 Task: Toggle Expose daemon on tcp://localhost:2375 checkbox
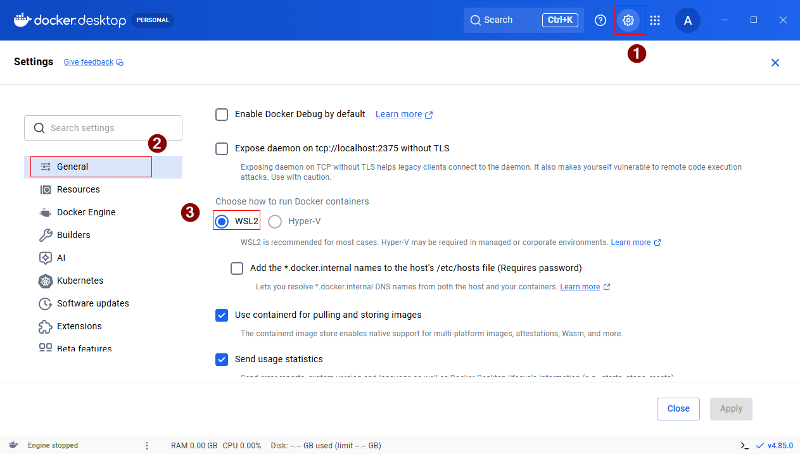click(x=222, y=149)
